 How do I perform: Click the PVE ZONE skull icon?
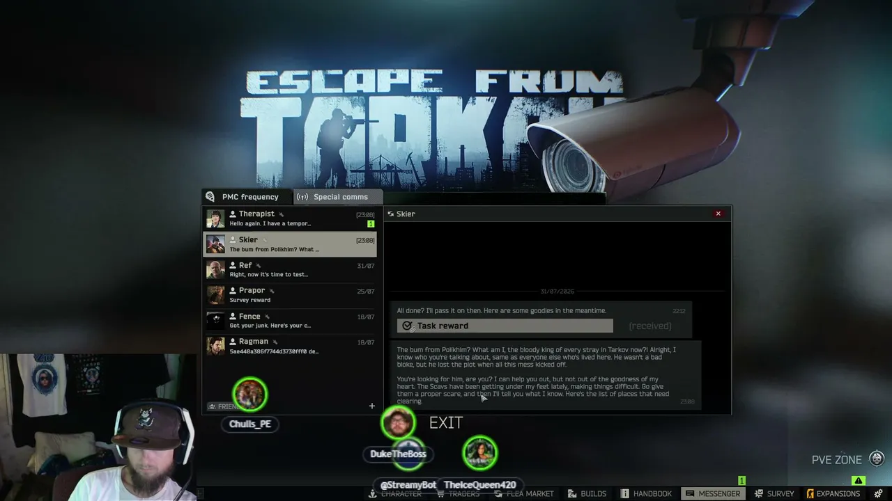877,459
